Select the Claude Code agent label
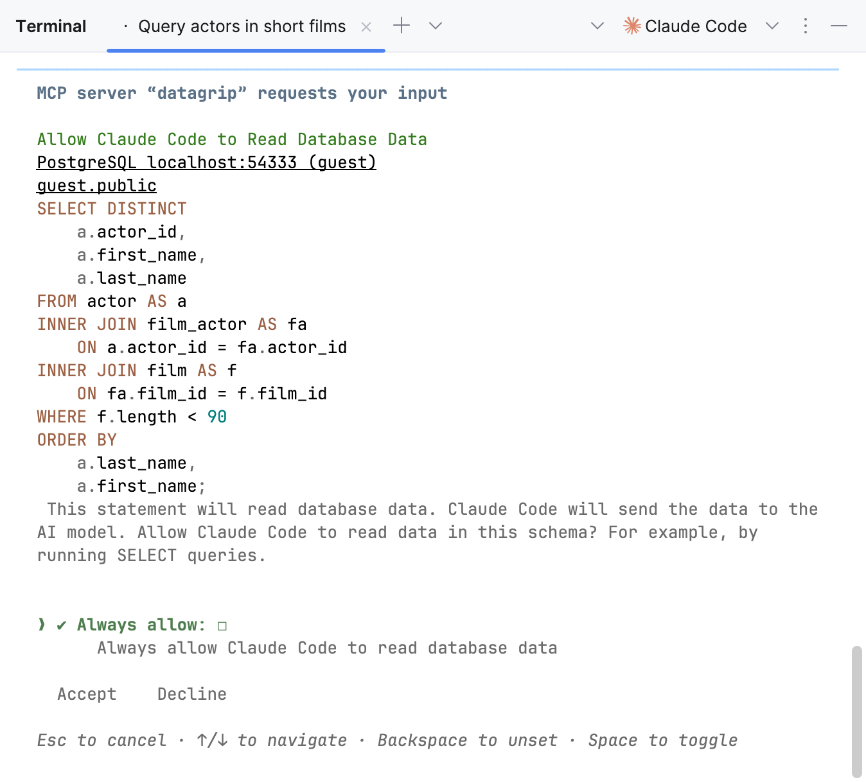The image size is (866, 782). click(696, 26)
